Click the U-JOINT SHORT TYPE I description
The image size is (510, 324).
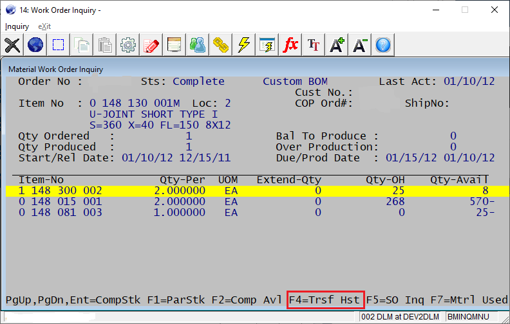tap(153, 114)
